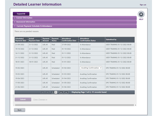157x116 pixels.
Task: Click 'There are no pended reasons' text
Action: pyautogui.click(x=26, y=31)
